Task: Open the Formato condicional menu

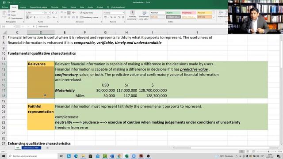Action: [x=133, y=15]
